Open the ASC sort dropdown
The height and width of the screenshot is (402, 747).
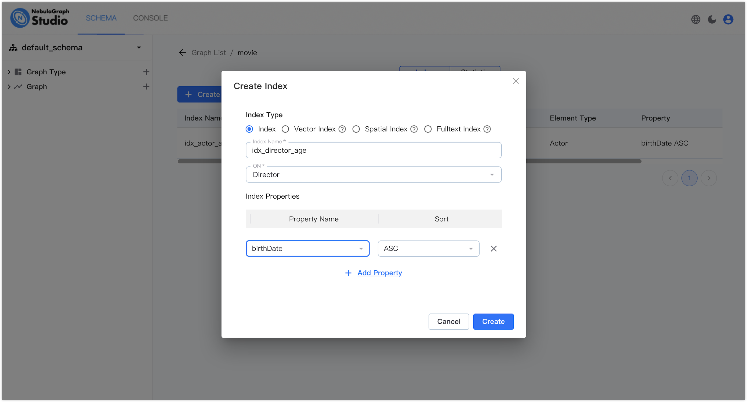coord(428,248)
